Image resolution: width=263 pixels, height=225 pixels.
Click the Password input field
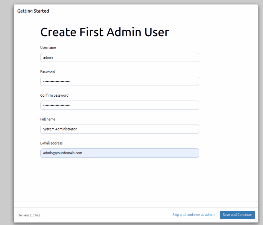(x=119, y=81)
